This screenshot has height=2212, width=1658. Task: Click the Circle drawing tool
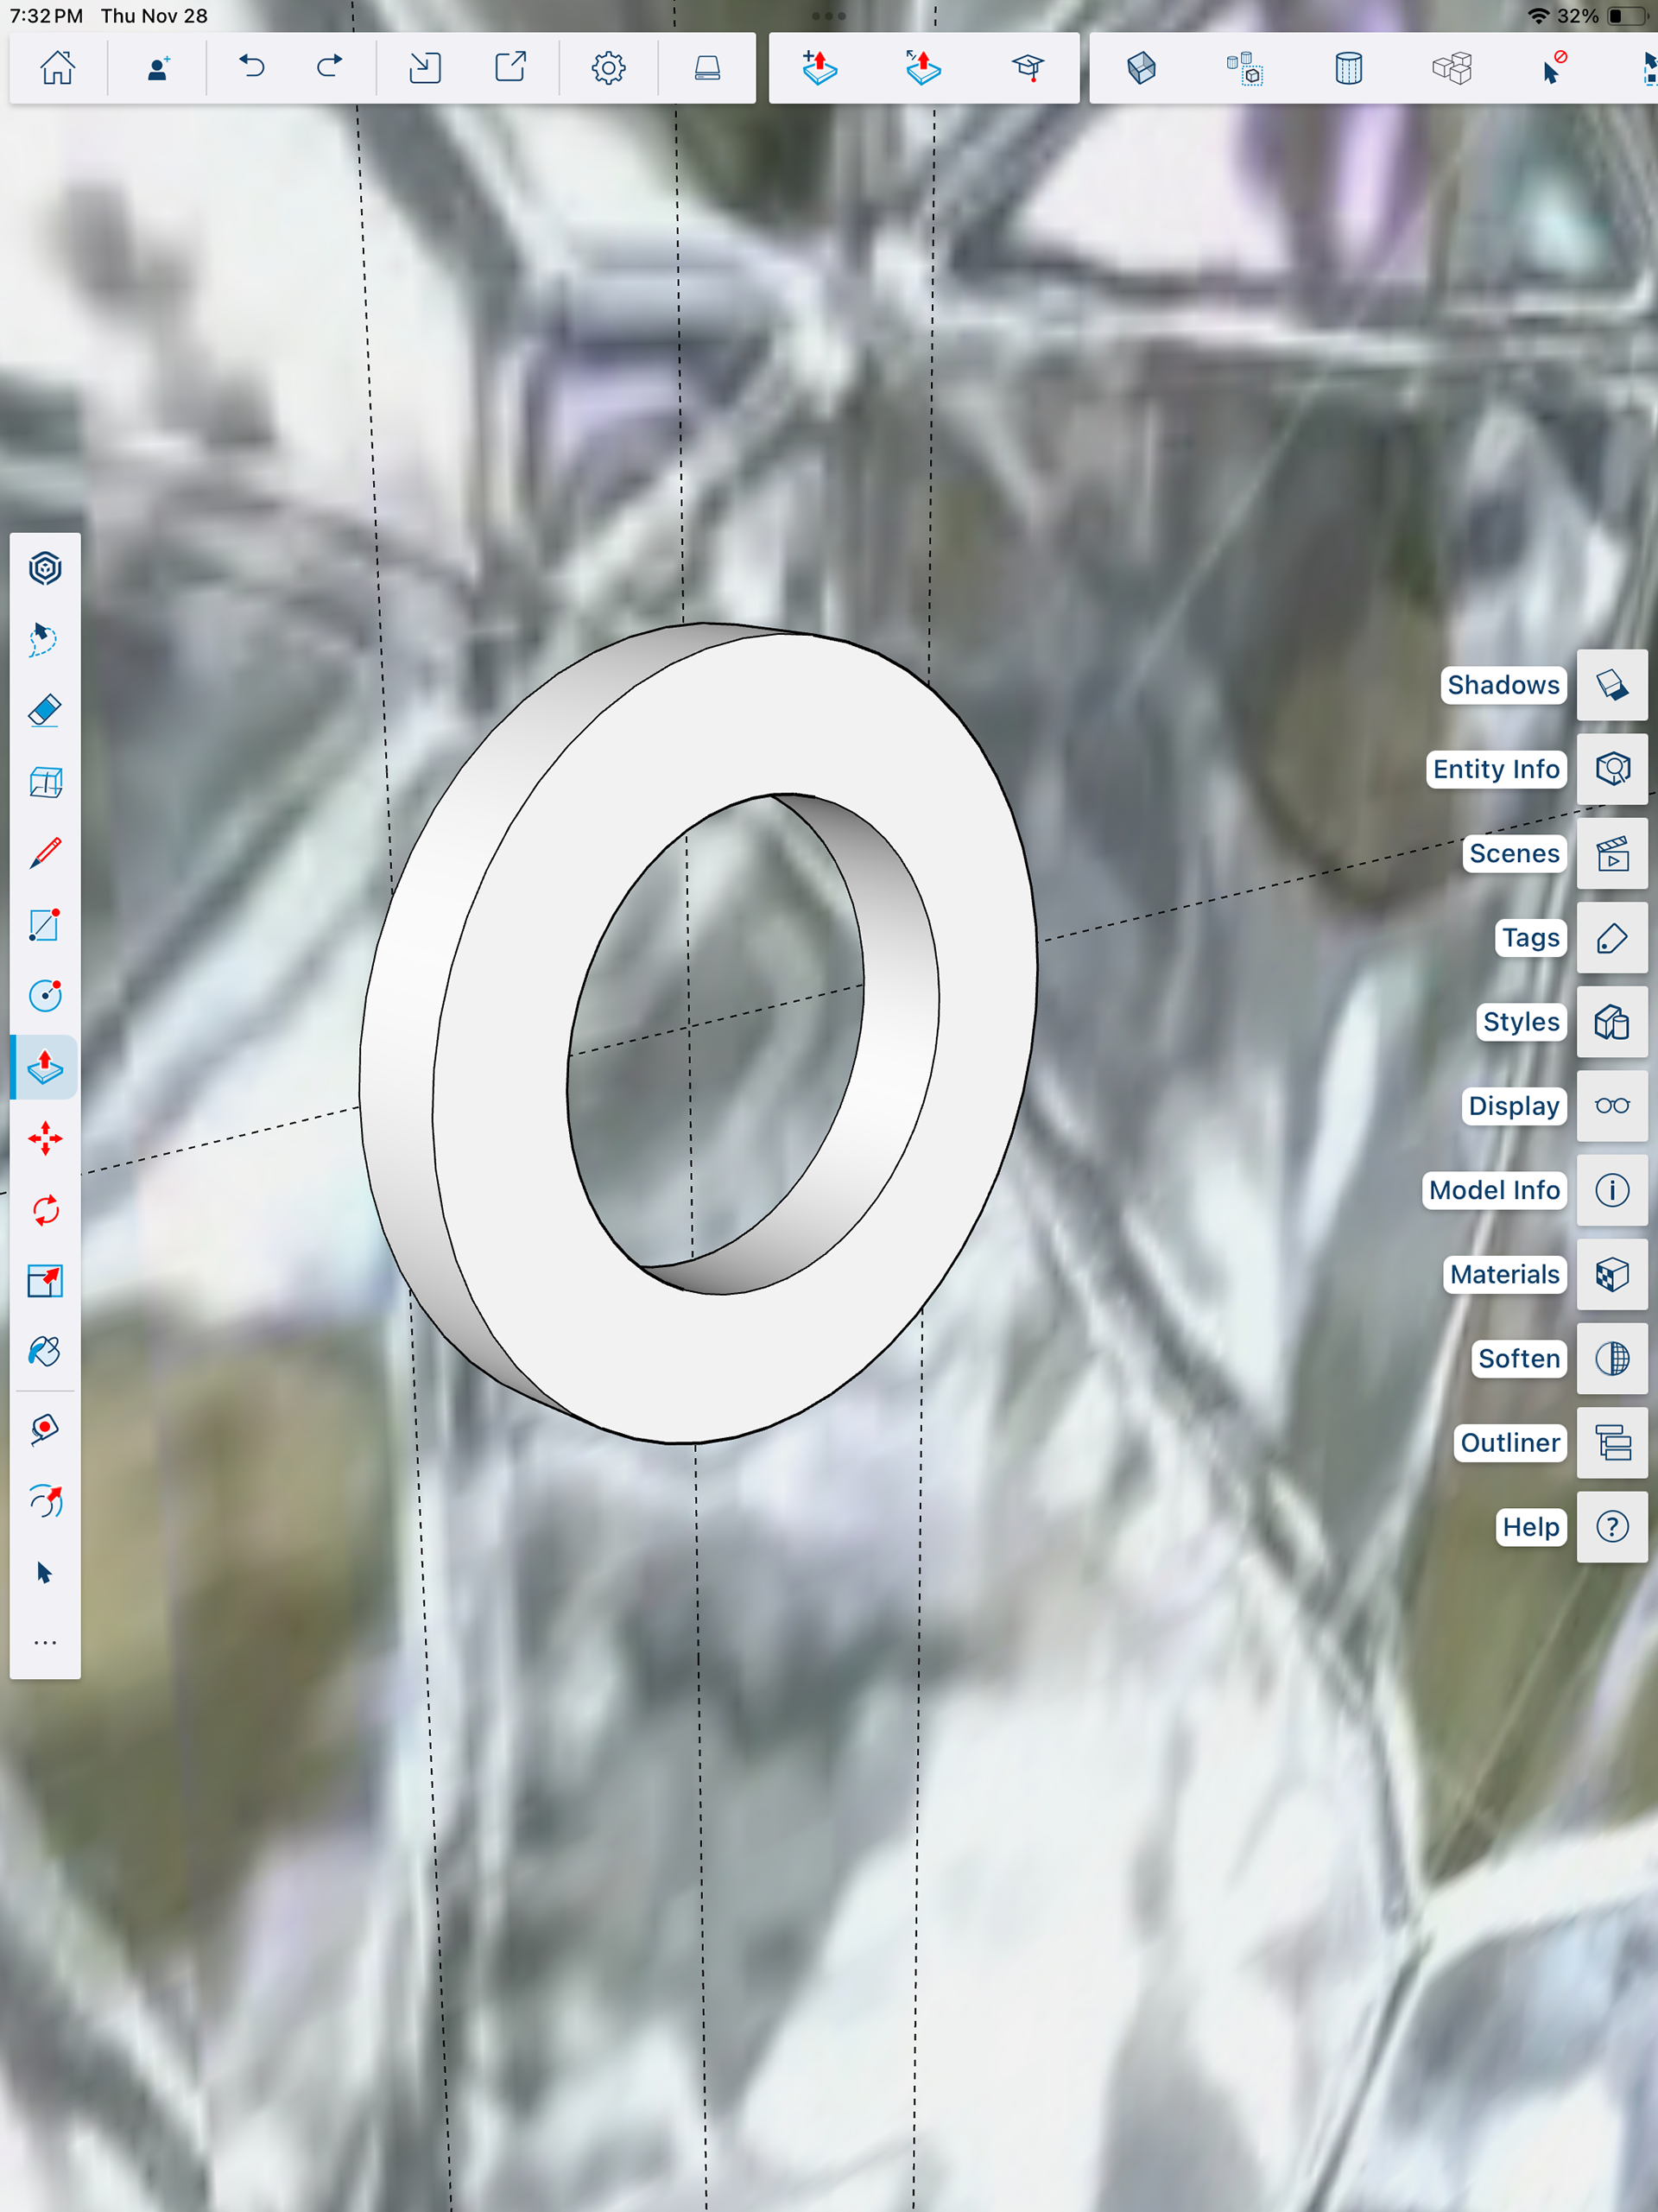(x=45, y=996)
